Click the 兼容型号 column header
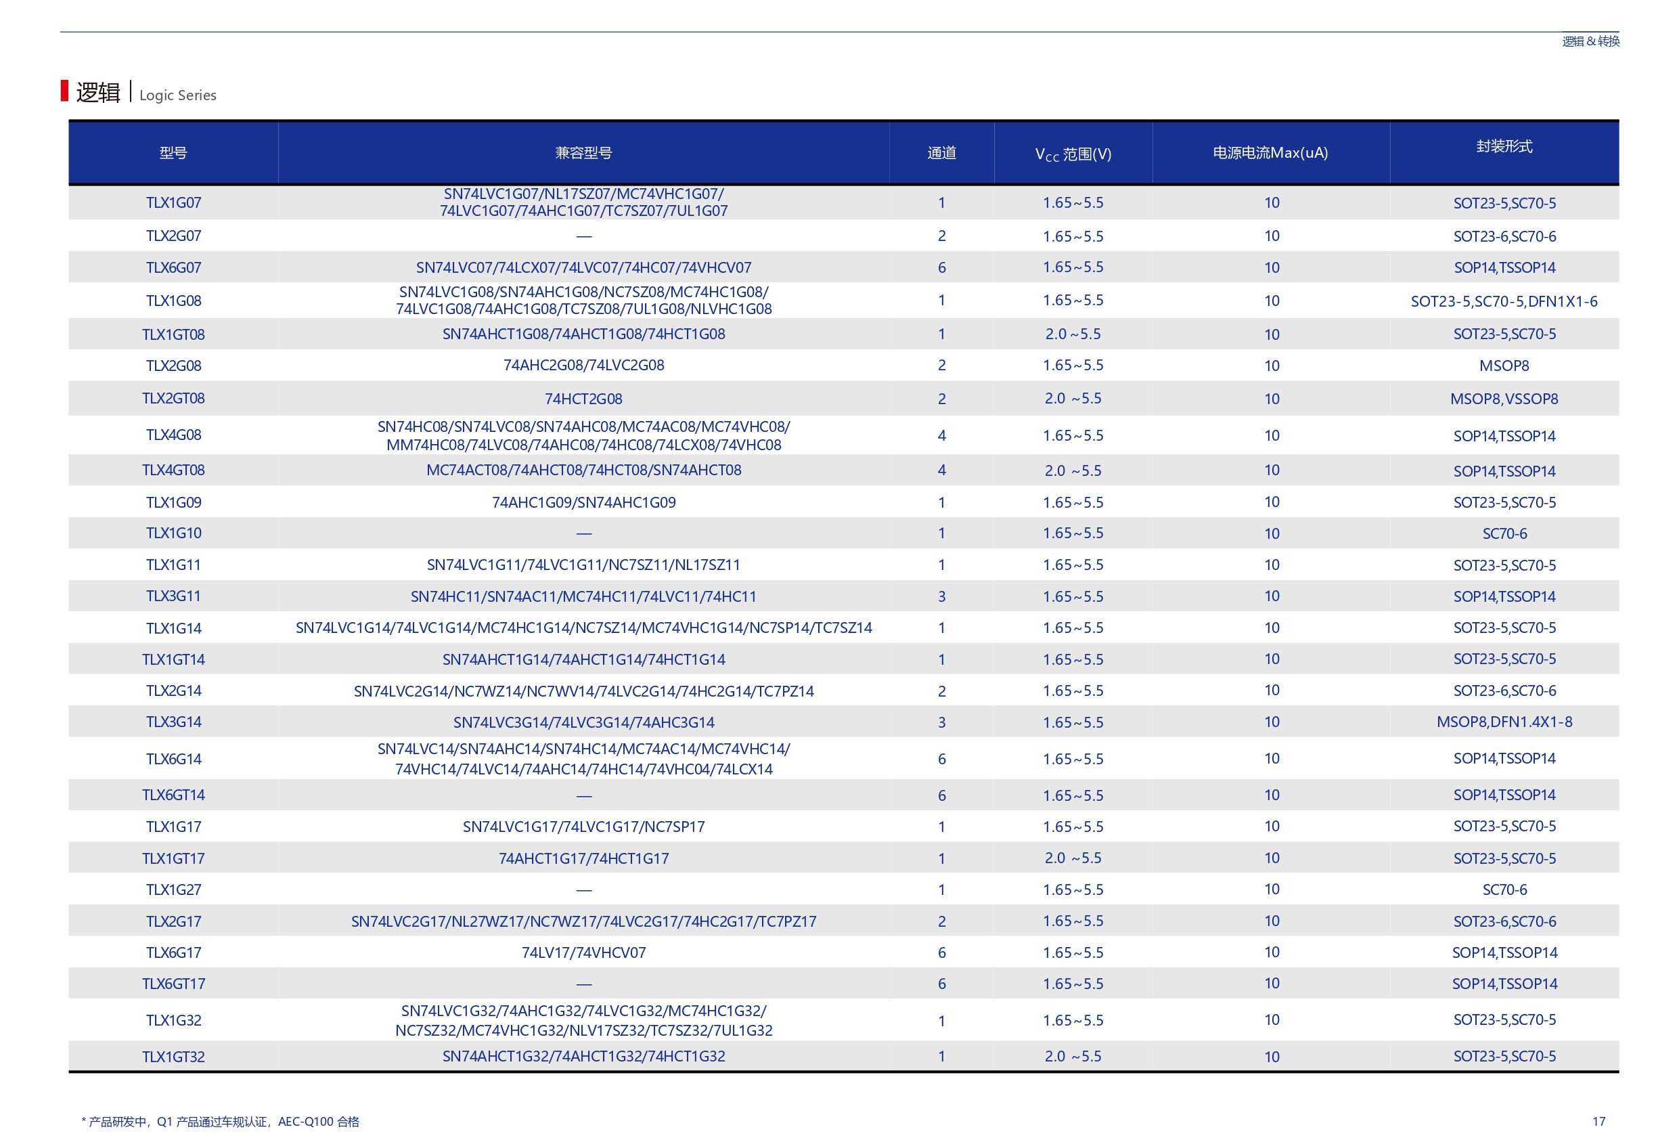 pos(583,152)
